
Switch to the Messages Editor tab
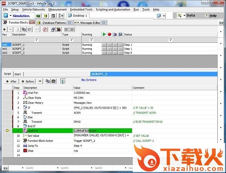[x=90, y=22]
